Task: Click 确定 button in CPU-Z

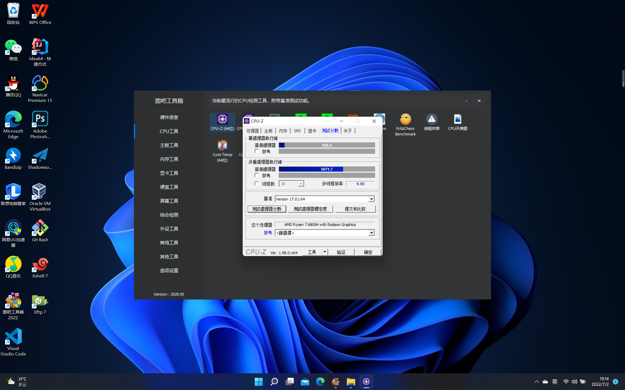Action: 368,252
